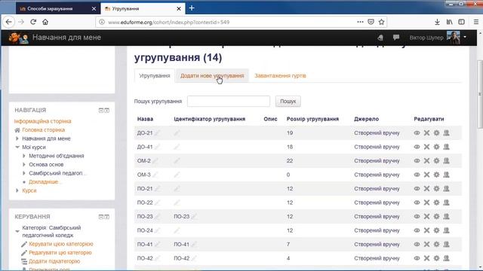The height and width of the screenshot is (271, 483).
Task: Open Додати нове угрупування tab
Action: pos(212,75)
